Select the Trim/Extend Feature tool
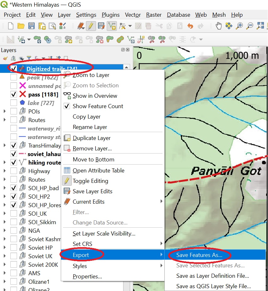Viewport: 268px width, 291px height. click(x=141, y=39)
